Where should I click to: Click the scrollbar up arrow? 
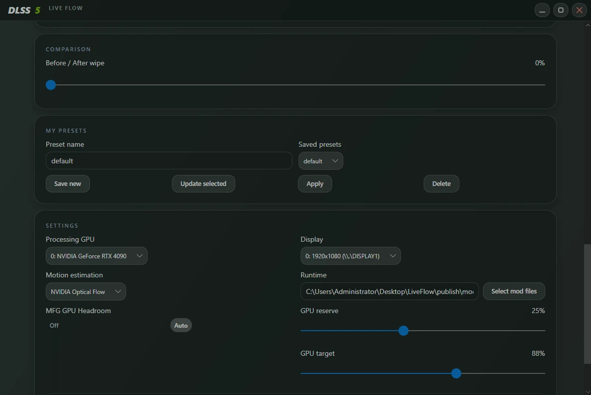(587, 25)
